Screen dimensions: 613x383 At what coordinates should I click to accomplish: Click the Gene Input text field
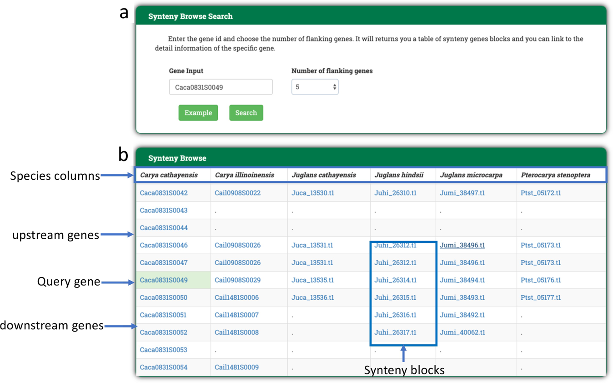click(221, 87)
